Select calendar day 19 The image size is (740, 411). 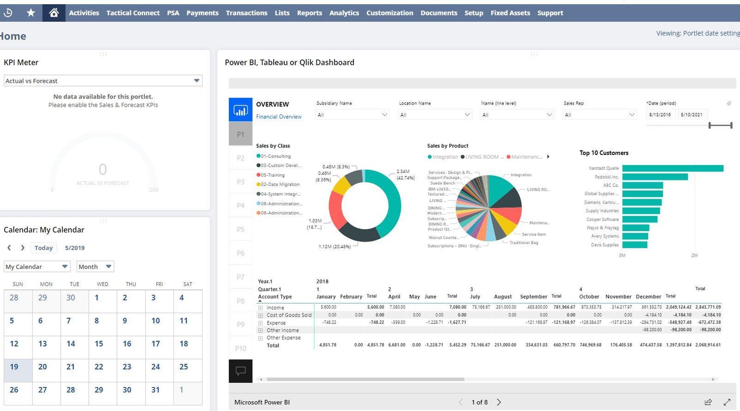click(x=18, y=371)
